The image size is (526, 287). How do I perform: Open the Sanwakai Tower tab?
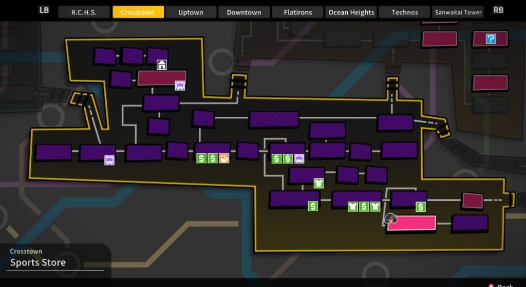(x=458, y=12)
